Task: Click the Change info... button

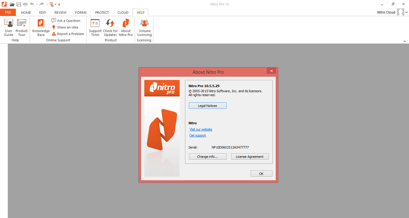Action: pyautogui.click(x=207, y=157)
